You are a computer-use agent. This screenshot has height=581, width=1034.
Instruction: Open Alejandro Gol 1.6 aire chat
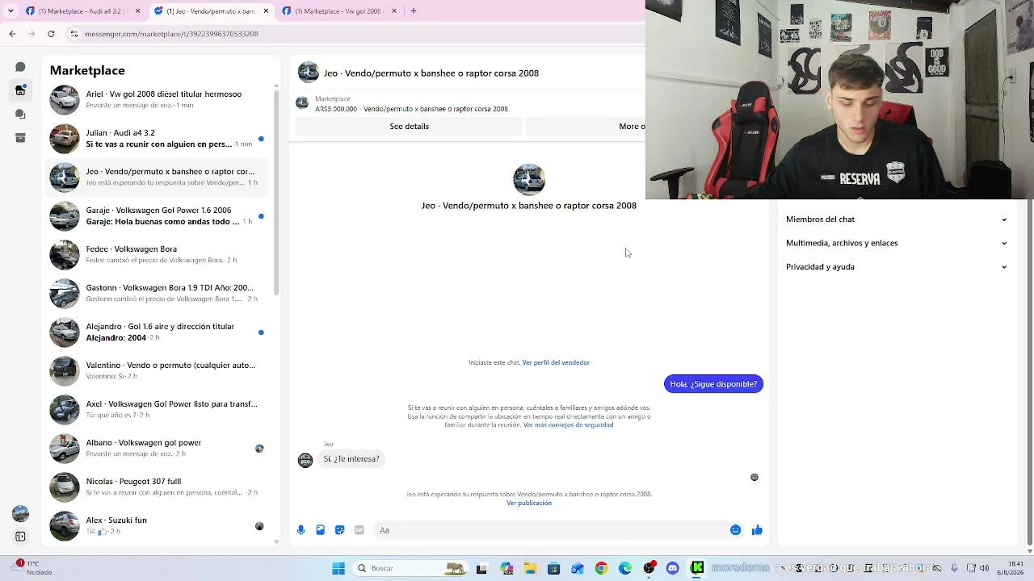[x=158, y=332]
